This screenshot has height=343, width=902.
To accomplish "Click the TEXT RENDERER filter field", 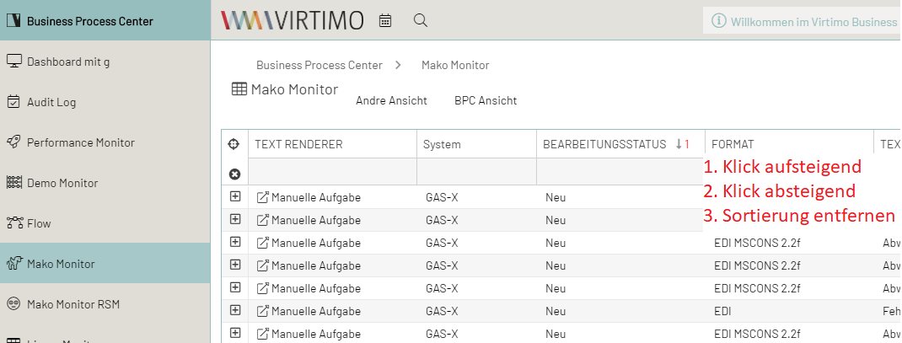I will coord(332,173).
